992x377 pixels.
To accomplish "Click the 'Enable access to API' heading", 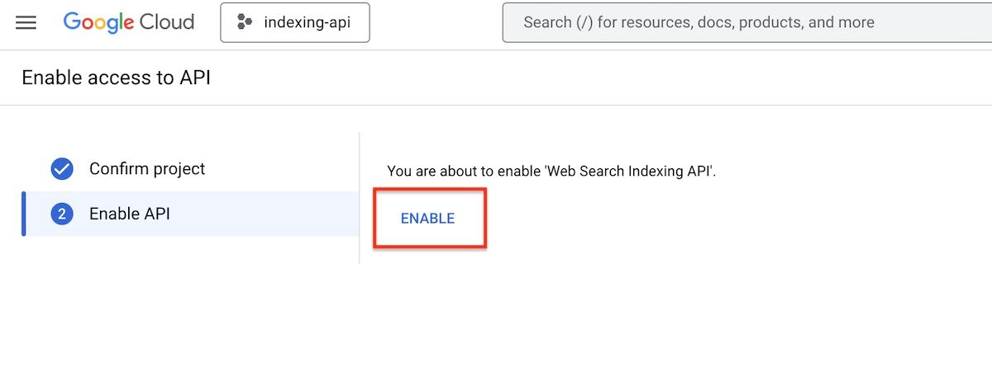I will click(116, 78).
